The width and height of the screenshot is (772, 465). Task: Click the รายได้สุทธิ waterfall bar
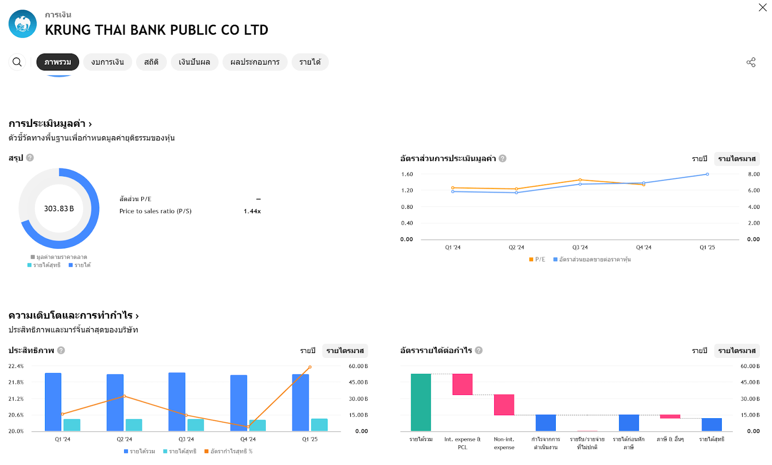tap(712, 424)
